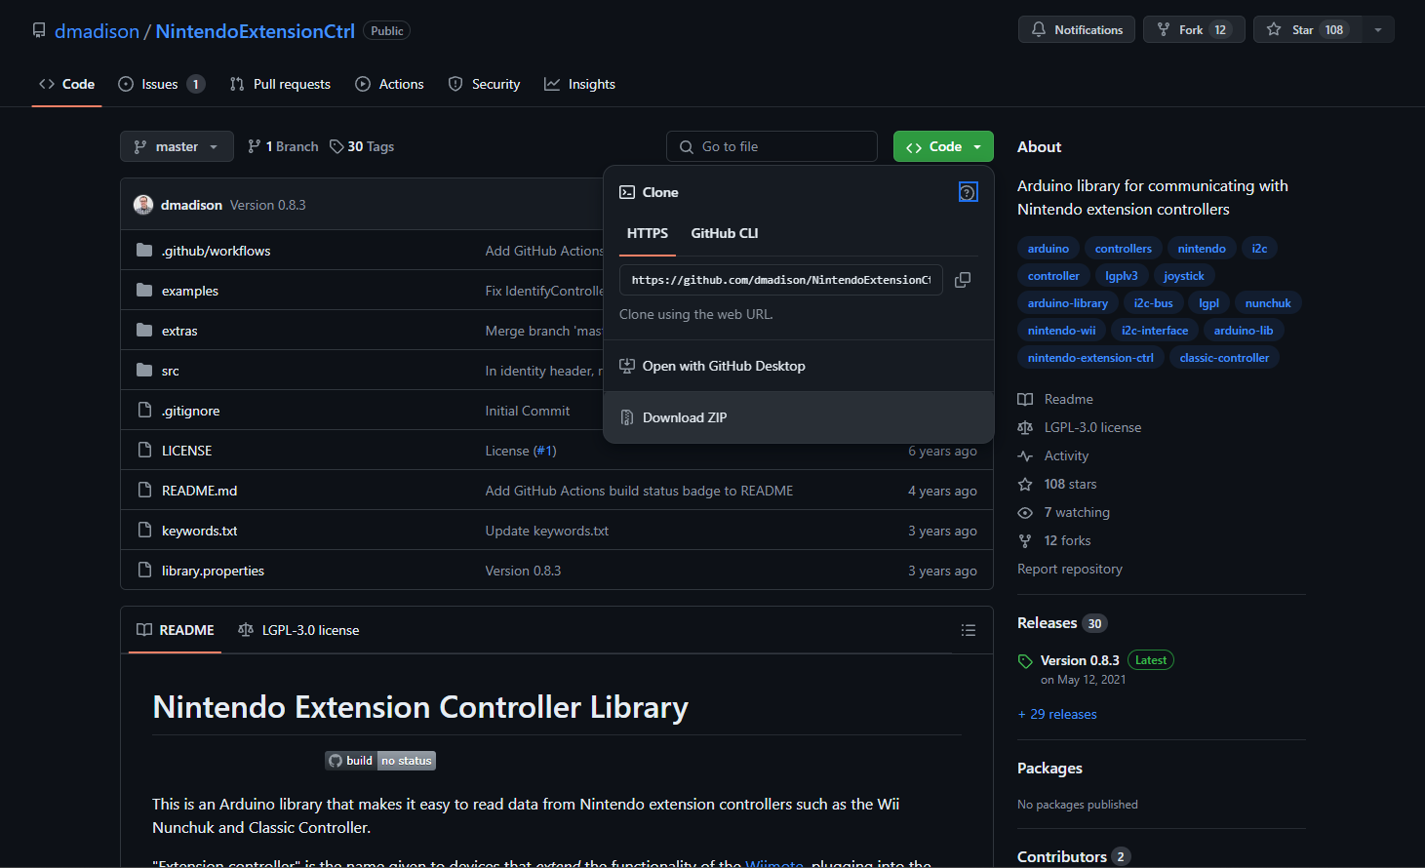Click Report repository
Screen dimensions: 1425x868
click(x=1070, y=569)
